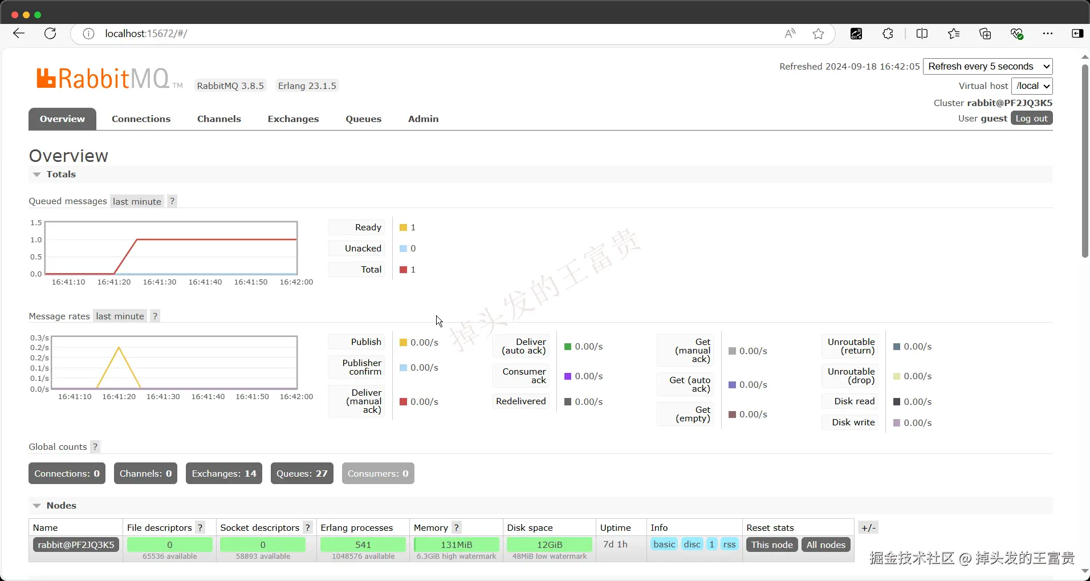Click the Message rates chart

174,363
